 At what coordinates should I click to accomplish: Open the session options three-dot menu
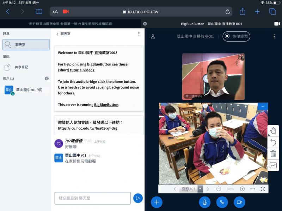click(x=274, y=37)
